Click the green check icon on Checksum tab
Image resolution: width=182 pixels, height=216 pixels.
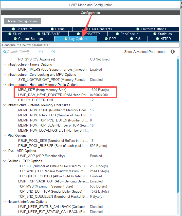click(x=13, y=29)
